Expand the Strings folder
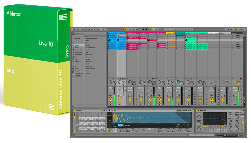Image resolution: width=251 pixels, height=143 pixels. [85, 59]
